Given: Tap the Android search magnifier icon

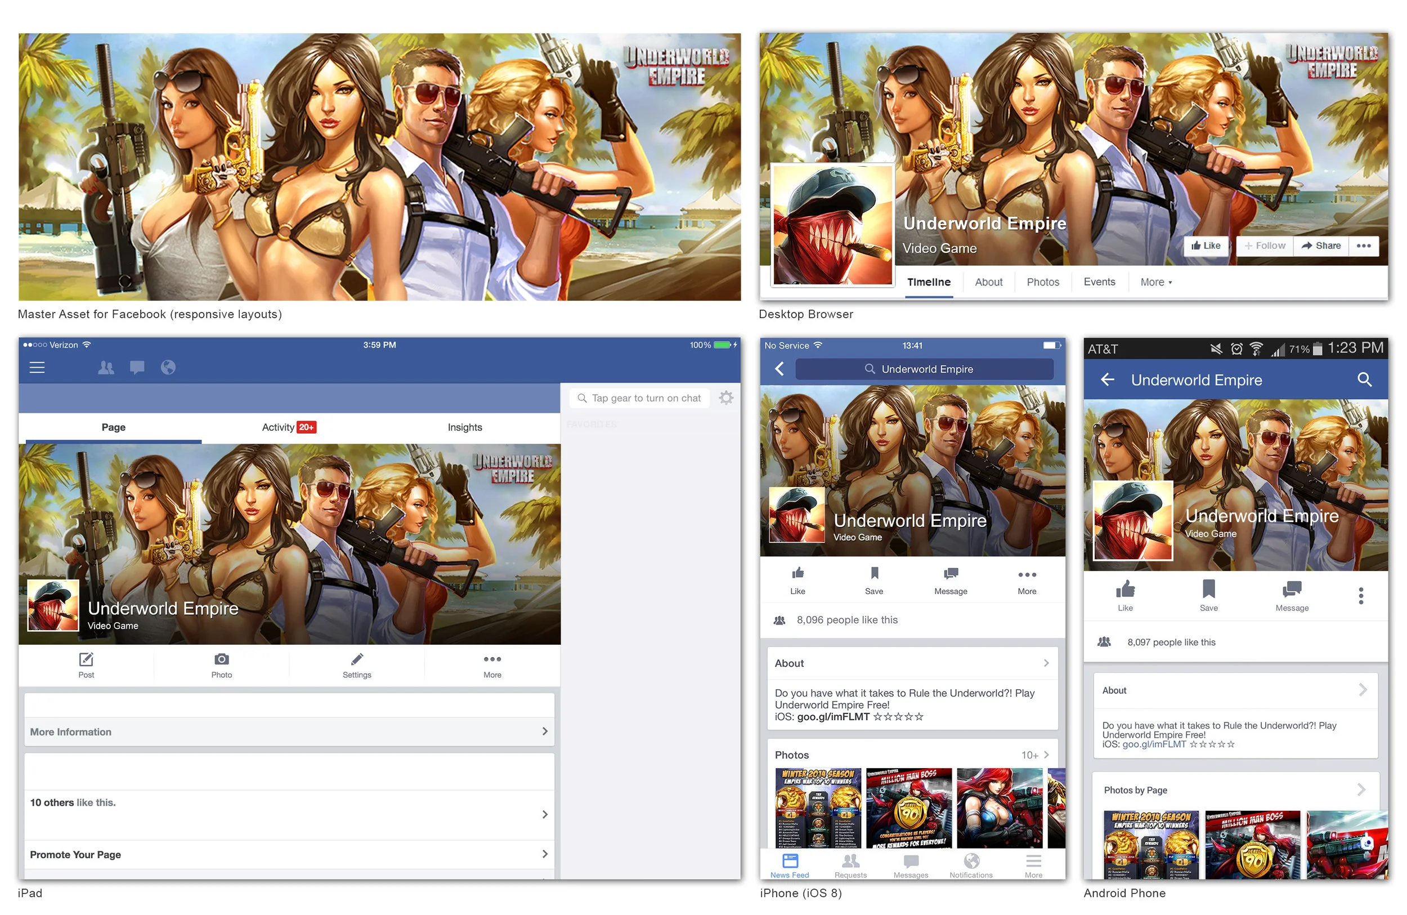Looking at the screenshot, I should tap(1364, 380).
